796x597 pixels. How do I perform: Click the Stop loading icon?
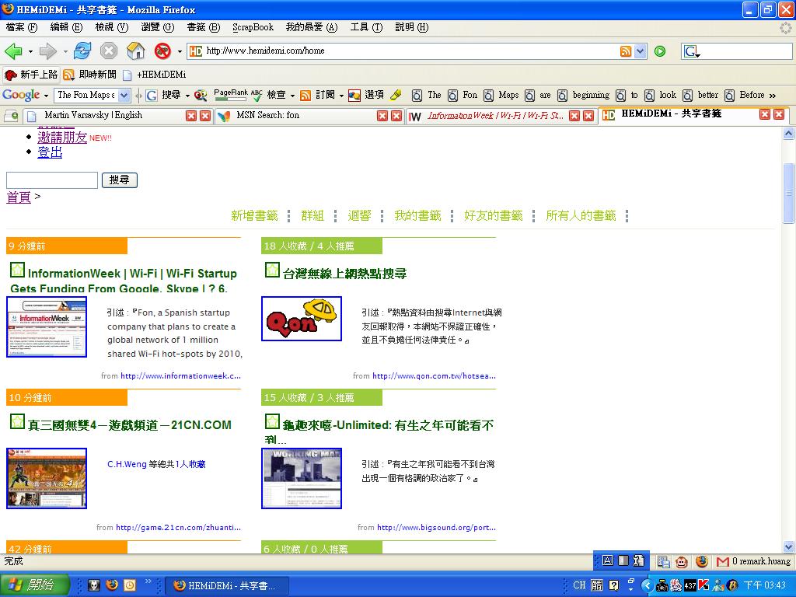(x=109, y=51)
